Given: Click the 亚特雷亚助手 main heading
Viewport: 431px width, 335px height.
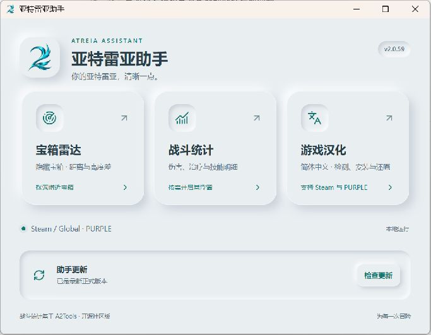Looking at the screenshot, I should [119, 59].
